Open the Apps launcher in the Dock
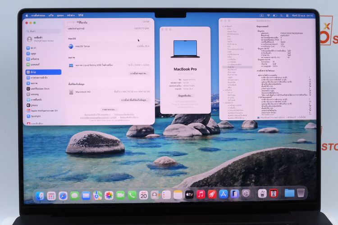Viewport: 338px width, 225px height. pyautogui.click(x=51, y=196)
